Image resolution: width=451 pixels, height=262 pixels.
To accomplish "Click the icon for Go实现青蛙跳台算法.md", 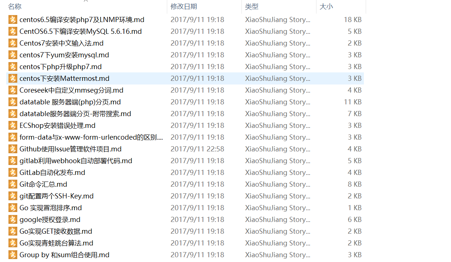I will point(13,243).
